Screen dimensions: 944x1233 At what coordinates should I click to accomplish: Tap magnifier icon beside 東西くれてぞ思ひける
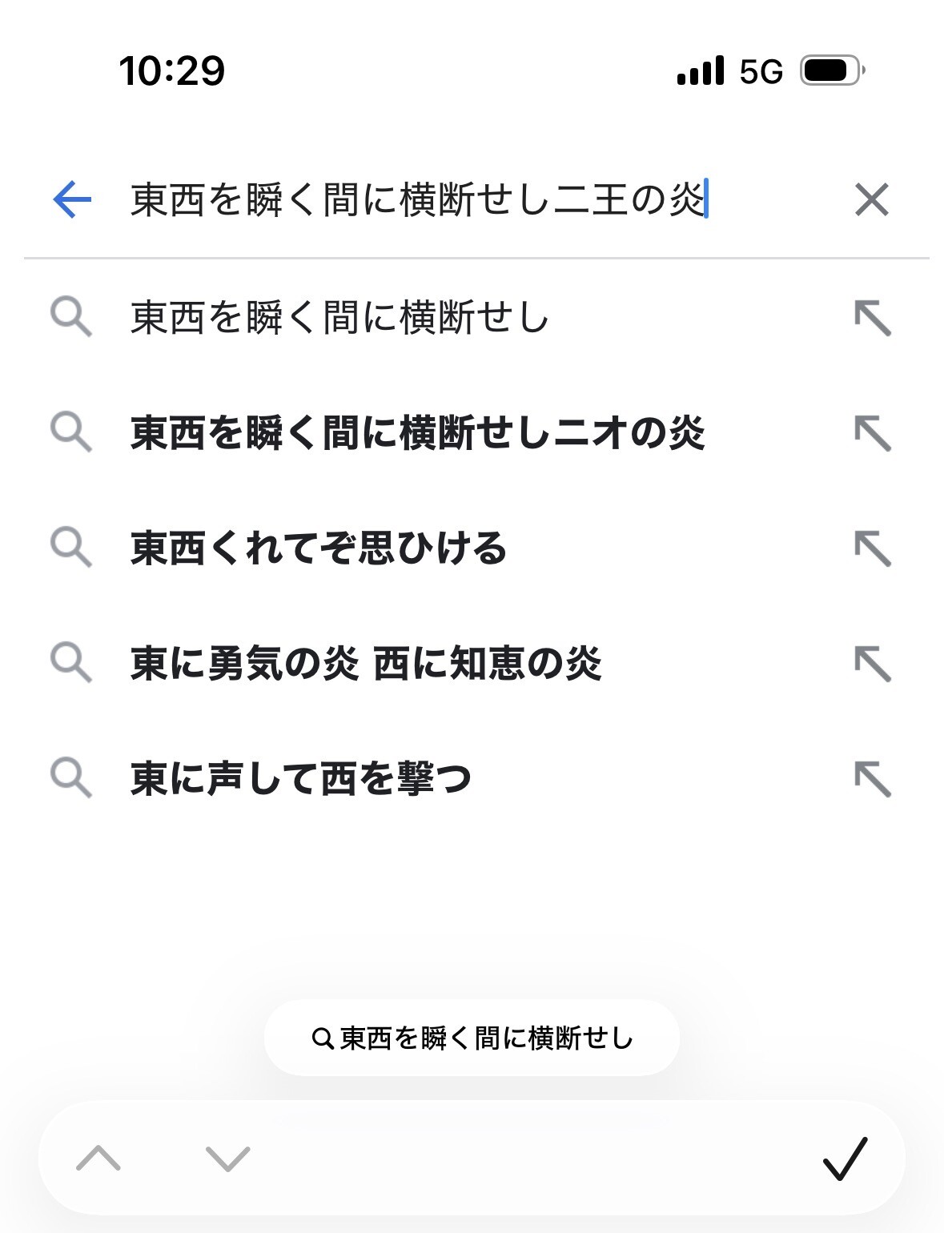point(70,548)
